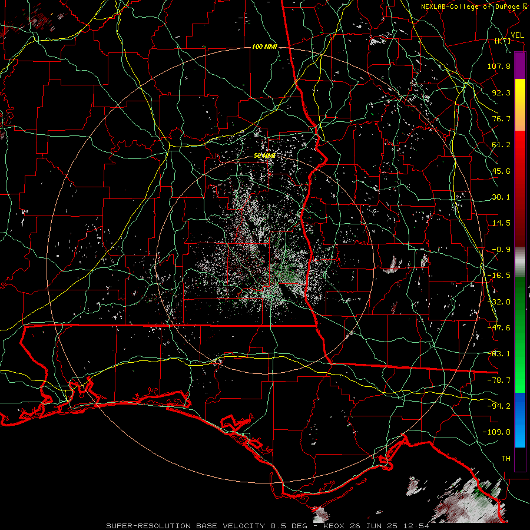Image resolution: width=530 pixels, height=530 pixels.
Task: Select the 30.1 velocity scale value
Action: click(x=501, y=197)
